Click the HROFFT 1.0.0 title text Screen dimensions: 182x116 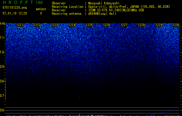tap(23, 2)
